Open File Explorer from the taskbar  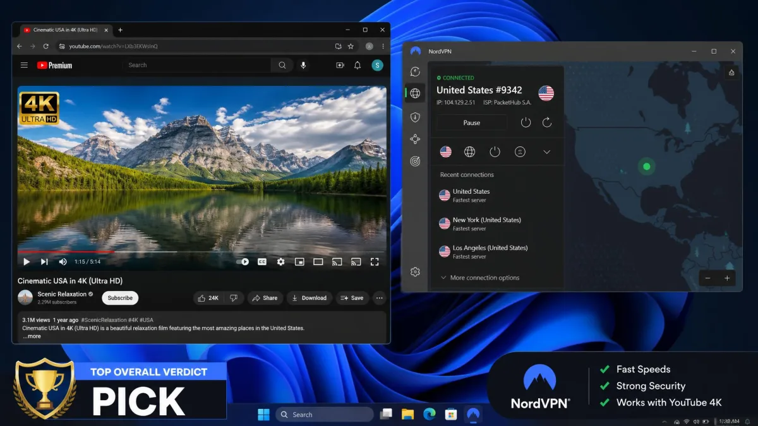[408, 414]
